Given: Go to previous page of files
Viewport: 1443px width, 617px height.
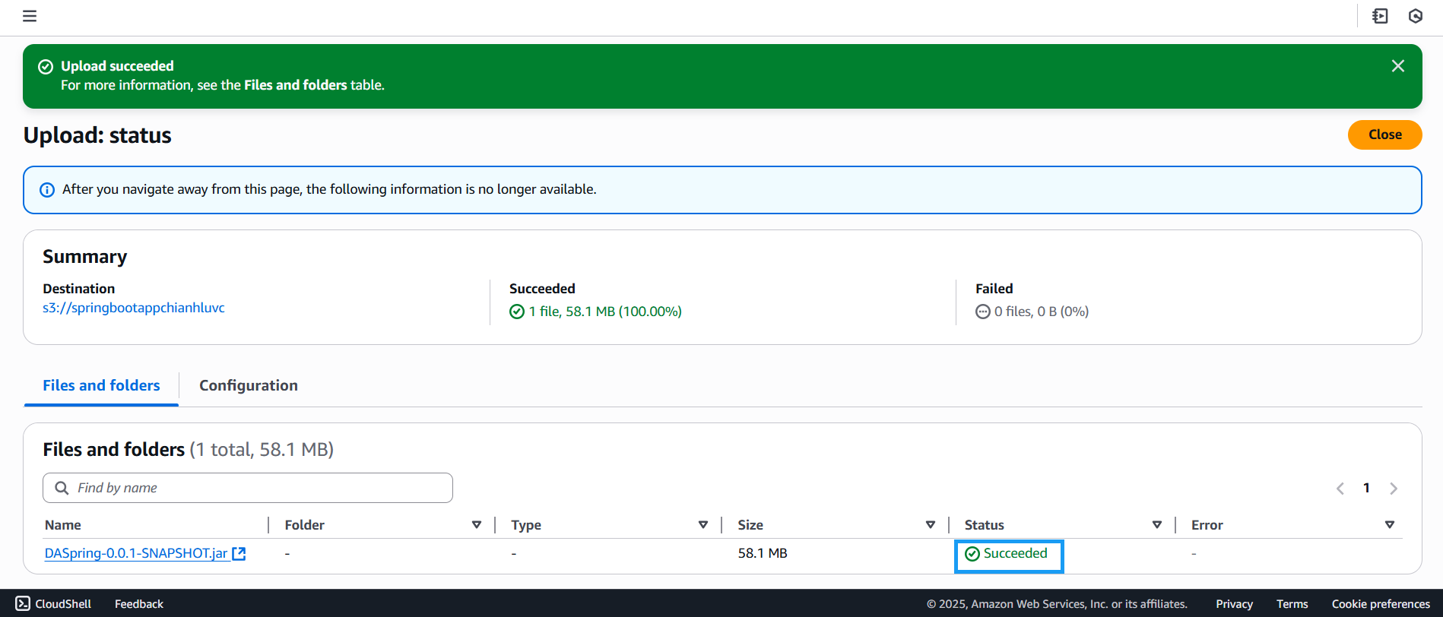Looking at the screenshot, I should coord(1340,488).
